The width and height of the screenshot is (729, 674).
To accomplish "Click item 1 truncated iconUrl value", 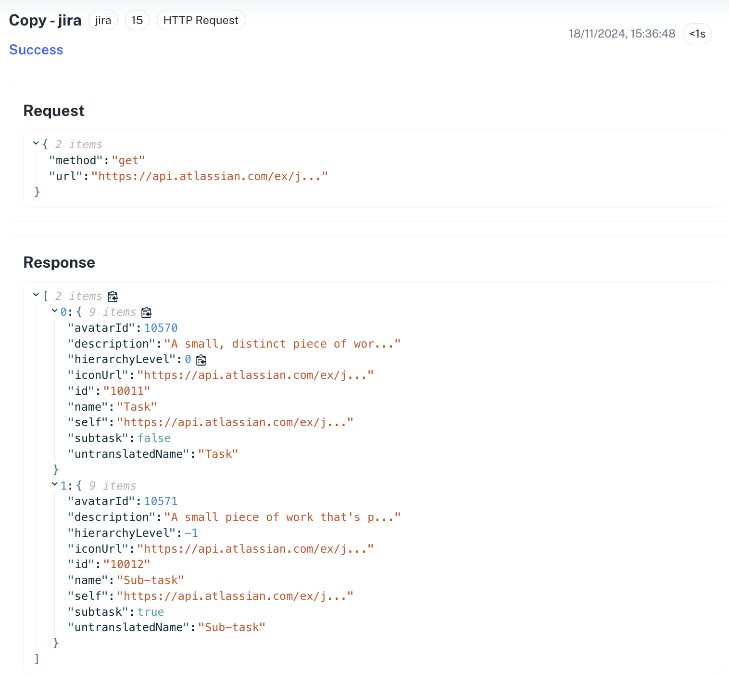I will pyautogui.click(x=256, y=548).
